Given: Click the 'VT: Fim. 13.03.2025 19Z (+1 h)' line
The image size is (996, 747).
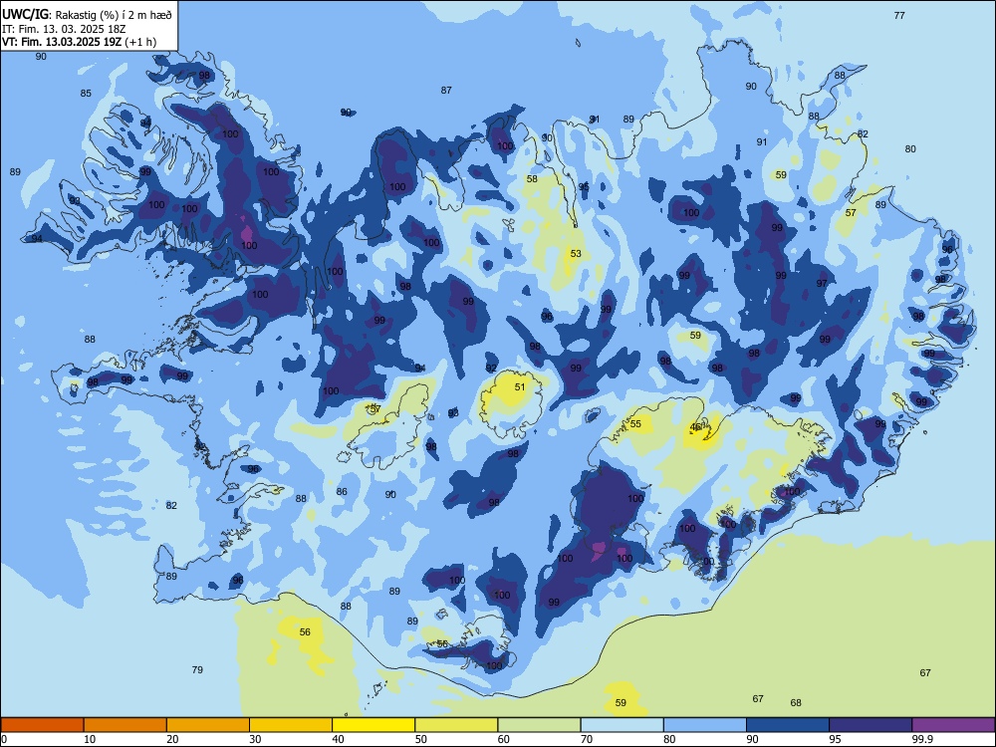Looking at the screenshot, I should 79,42.
